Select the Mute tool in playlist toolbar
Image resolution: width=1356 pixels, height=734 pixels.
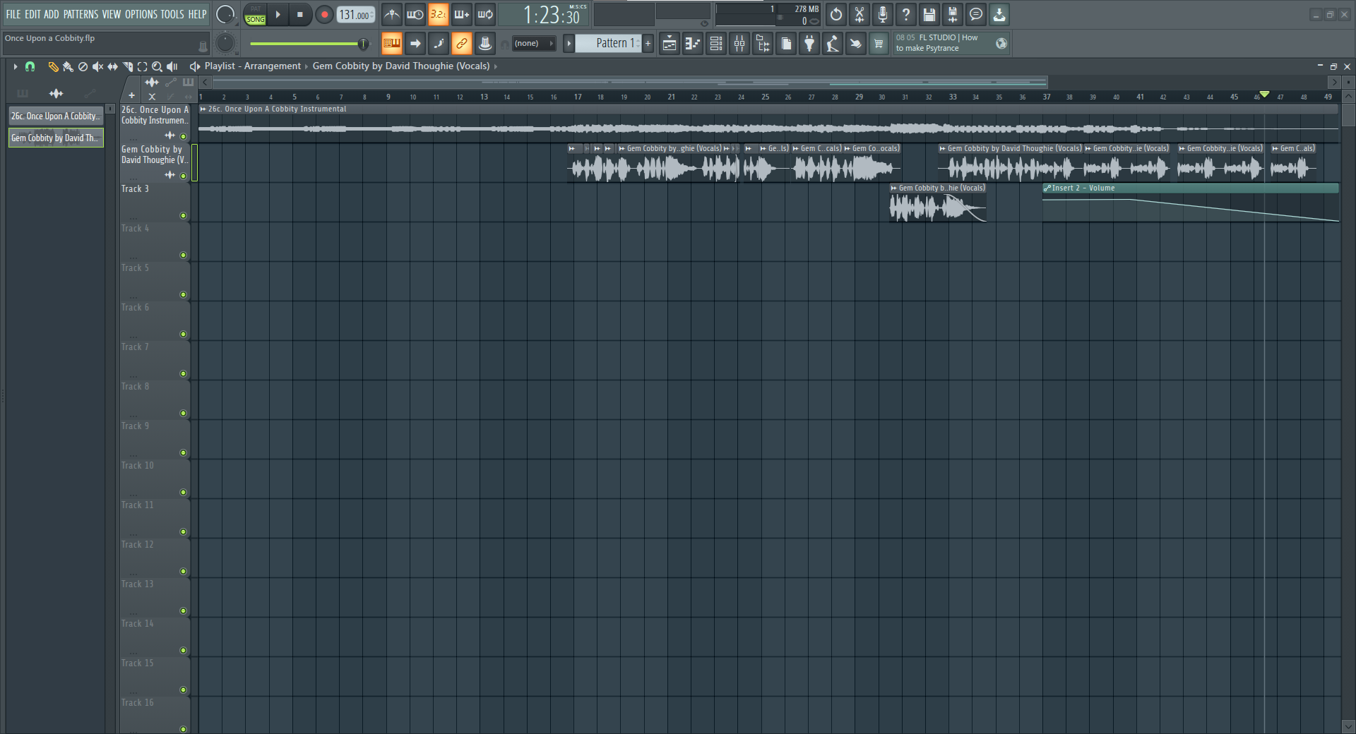coord(97,66)
